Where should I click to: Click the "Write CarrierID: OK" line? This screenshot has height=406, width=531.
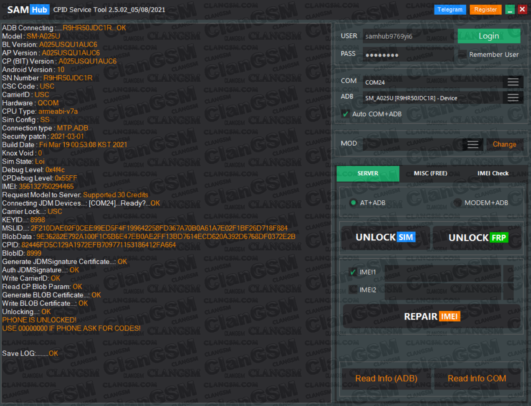(31, 278)
